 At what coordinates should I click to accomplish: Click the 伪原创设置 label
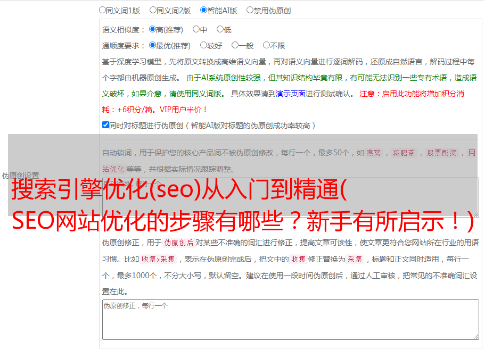point(20,176)
